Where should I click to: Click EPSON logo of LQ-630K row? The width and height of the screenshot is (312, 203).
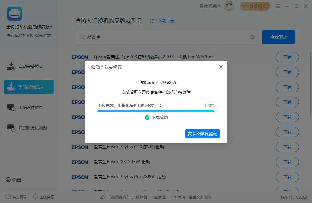point(80,57)
